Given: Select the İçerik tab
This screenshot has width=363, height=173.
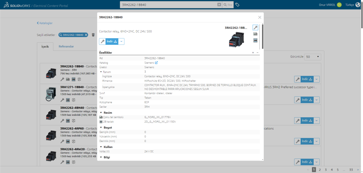Looking at the screenshot, I should click(45, 47).
